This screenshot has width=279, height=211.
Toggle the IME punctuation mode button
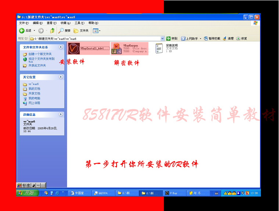(38, 185)
